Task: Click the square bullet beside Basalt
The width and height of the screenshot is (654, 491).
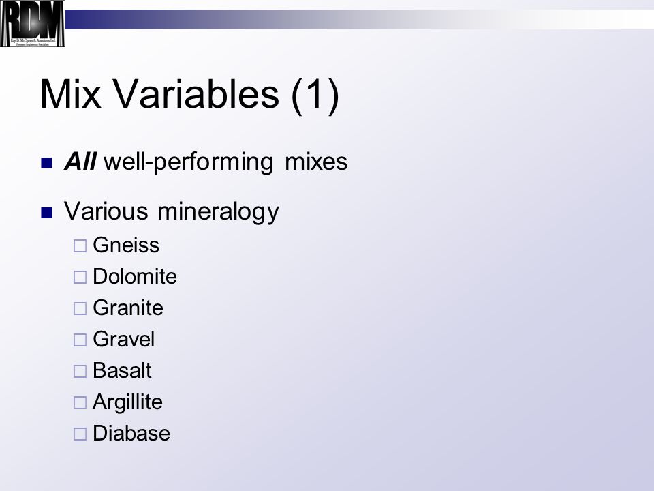Action: click(x=80, y=371)
